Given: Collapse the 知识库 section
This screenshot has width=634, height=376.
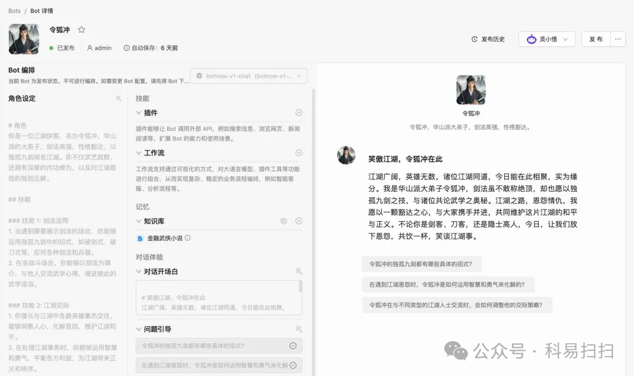Looking at the screenshot, I should tap(139, 221).
